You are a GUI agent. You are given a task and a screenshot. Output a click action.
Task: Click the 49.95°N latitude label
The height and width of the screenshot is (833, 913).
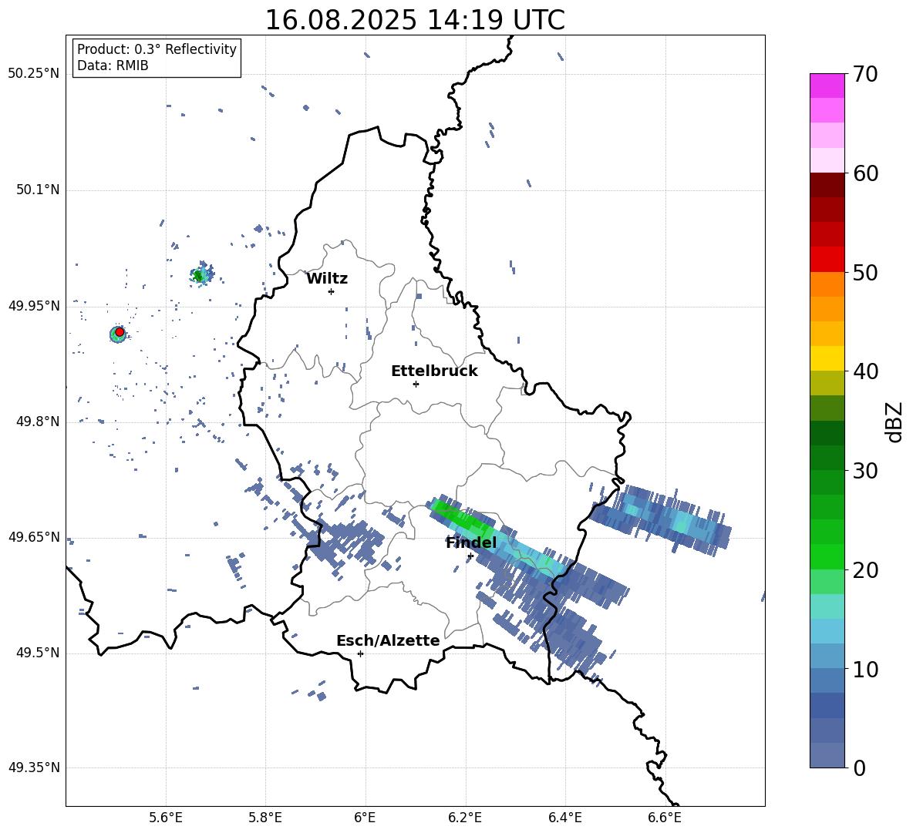click(x=34, y=306)
